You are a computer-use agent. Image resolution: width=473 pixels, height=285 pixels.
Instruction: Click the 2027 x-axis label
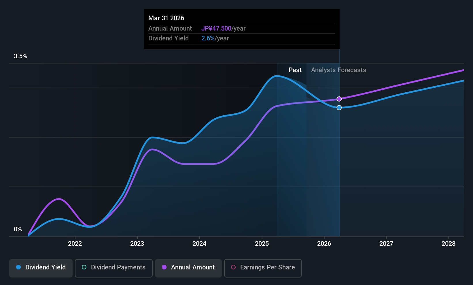[386, 244]
